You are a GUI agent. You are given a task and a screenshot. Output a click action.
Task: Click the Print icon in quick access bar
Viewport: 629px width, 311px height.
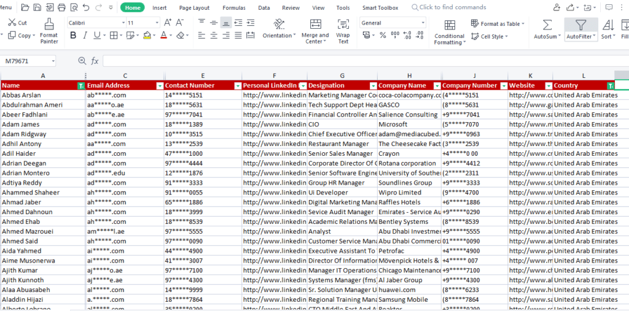coord(61,7)
